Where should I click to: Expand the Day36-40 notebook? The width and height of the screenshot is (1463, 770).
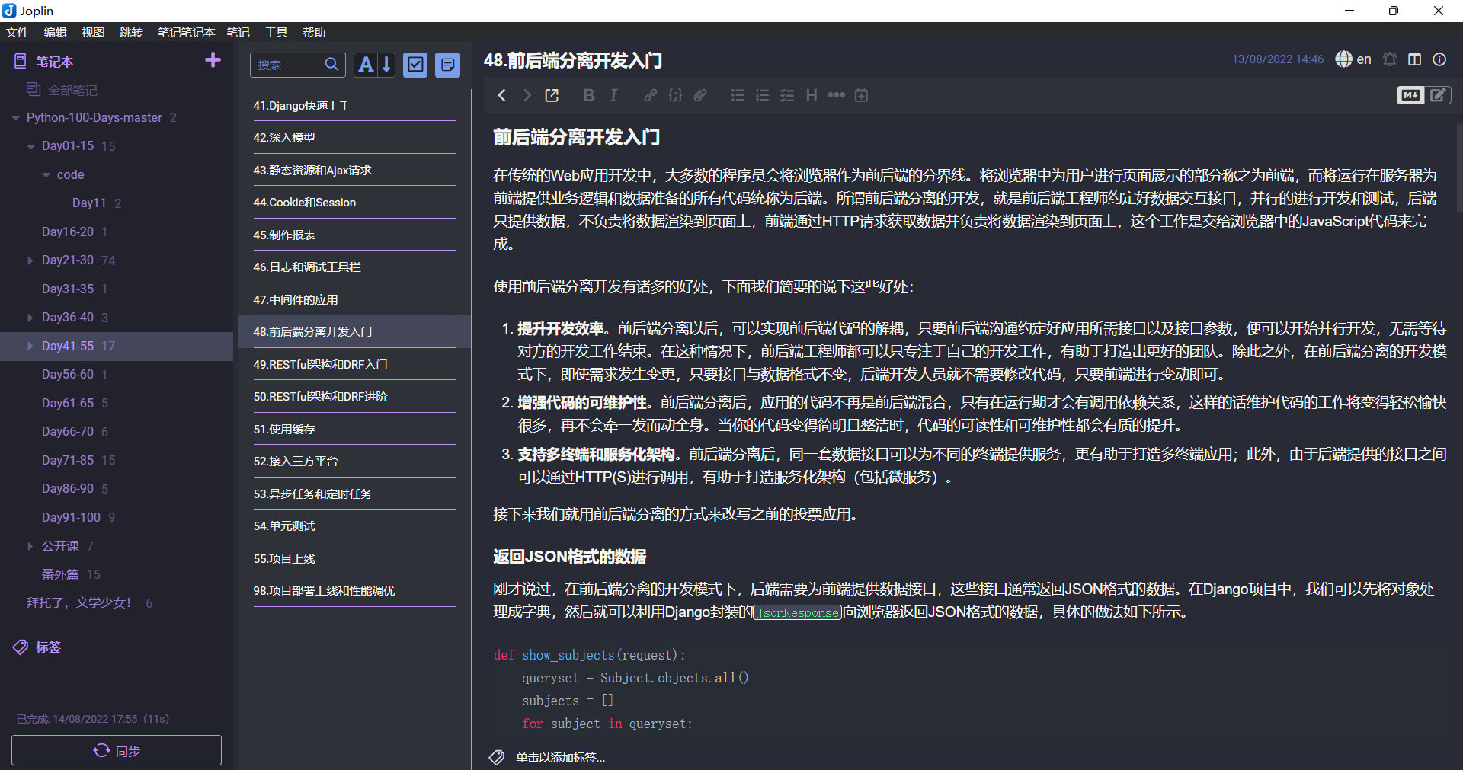30,318
